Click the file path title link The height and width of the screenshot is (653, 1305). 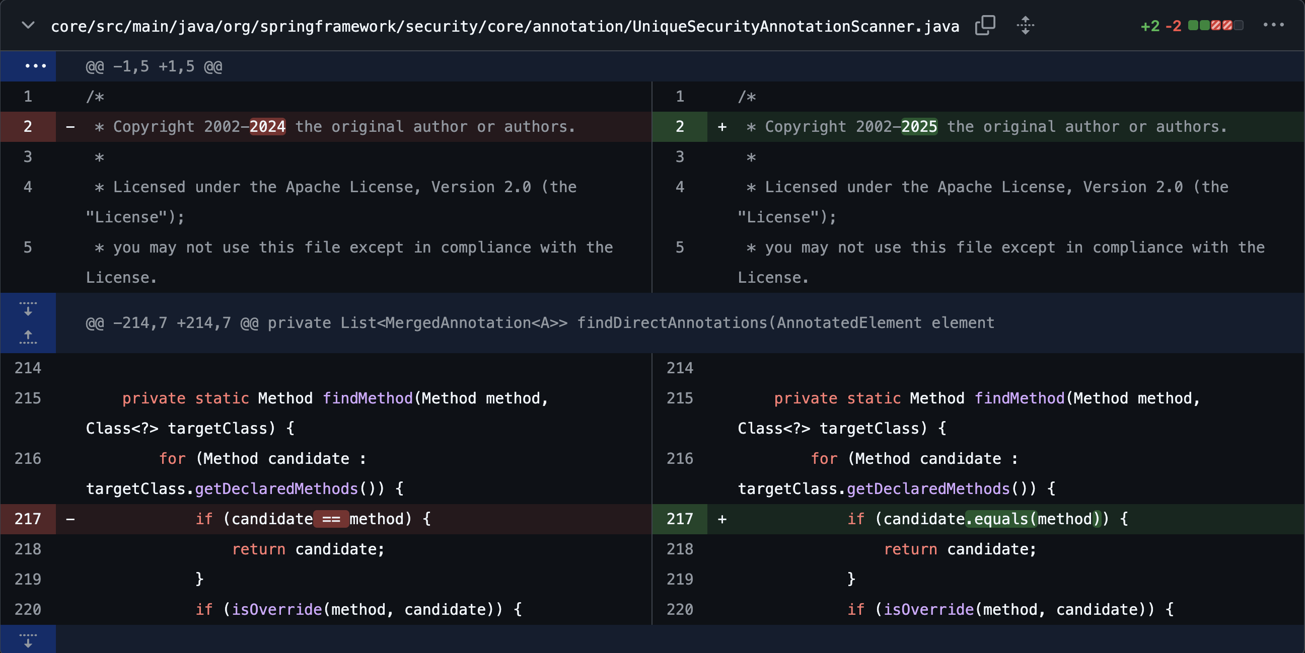(x=504, y=26)
